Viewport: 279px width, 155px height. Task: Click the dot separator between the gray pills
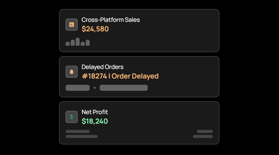coord(95,88)
